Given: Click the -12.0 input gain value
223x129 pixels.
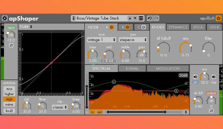Looking at the screenshot, I should coord(11,40).
